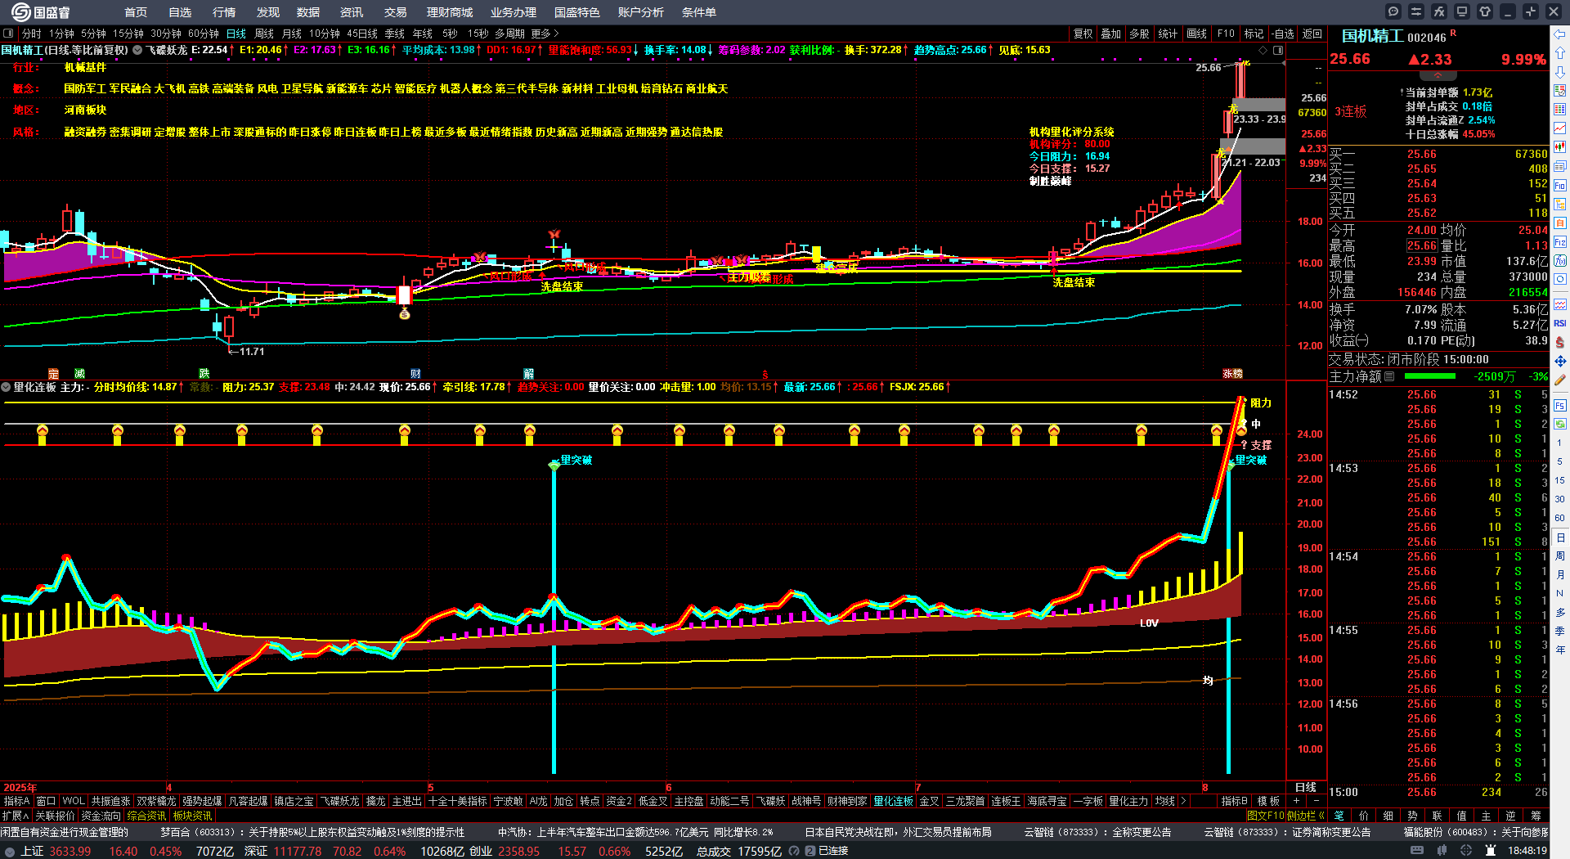1570x859 pixels.
Task: Select the 资金流向 tab
Action: 101,816
